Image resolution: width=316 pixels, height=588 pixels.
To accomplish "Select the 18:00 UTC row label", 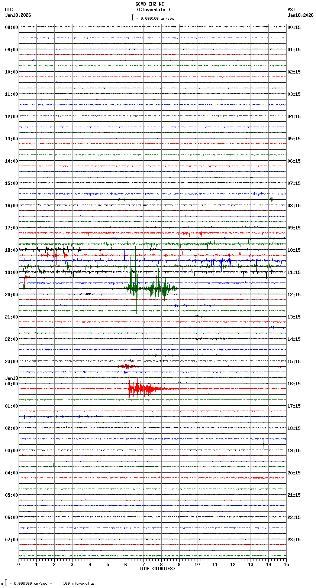I will (x=12, y=250).
